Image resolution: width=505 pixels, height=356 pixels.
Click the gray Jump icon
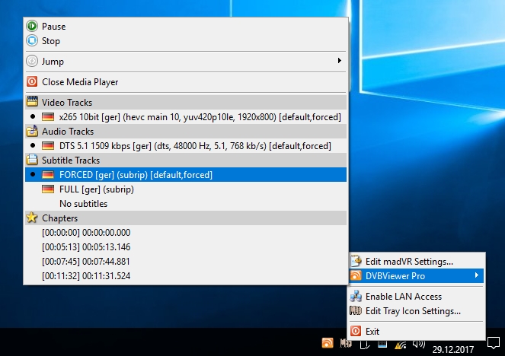[32, 61]
